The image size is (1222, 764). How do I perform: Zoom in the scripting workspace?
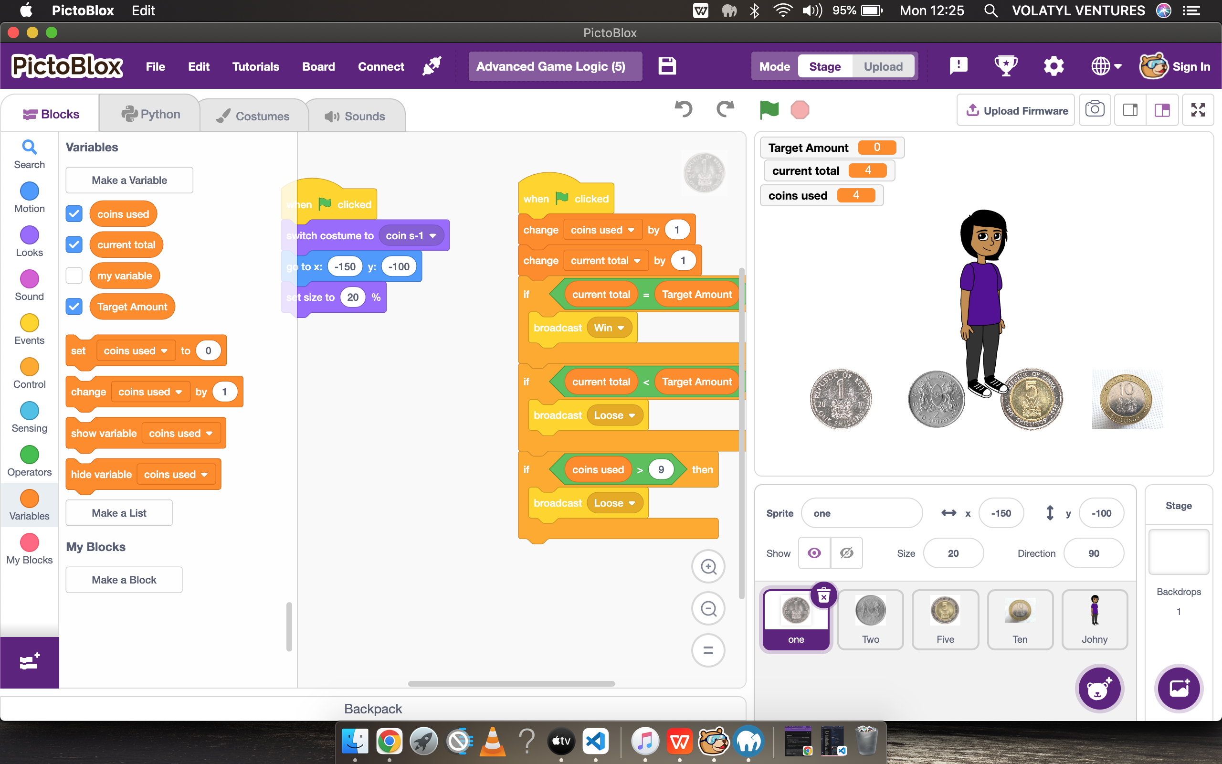[x=708, y=566]
